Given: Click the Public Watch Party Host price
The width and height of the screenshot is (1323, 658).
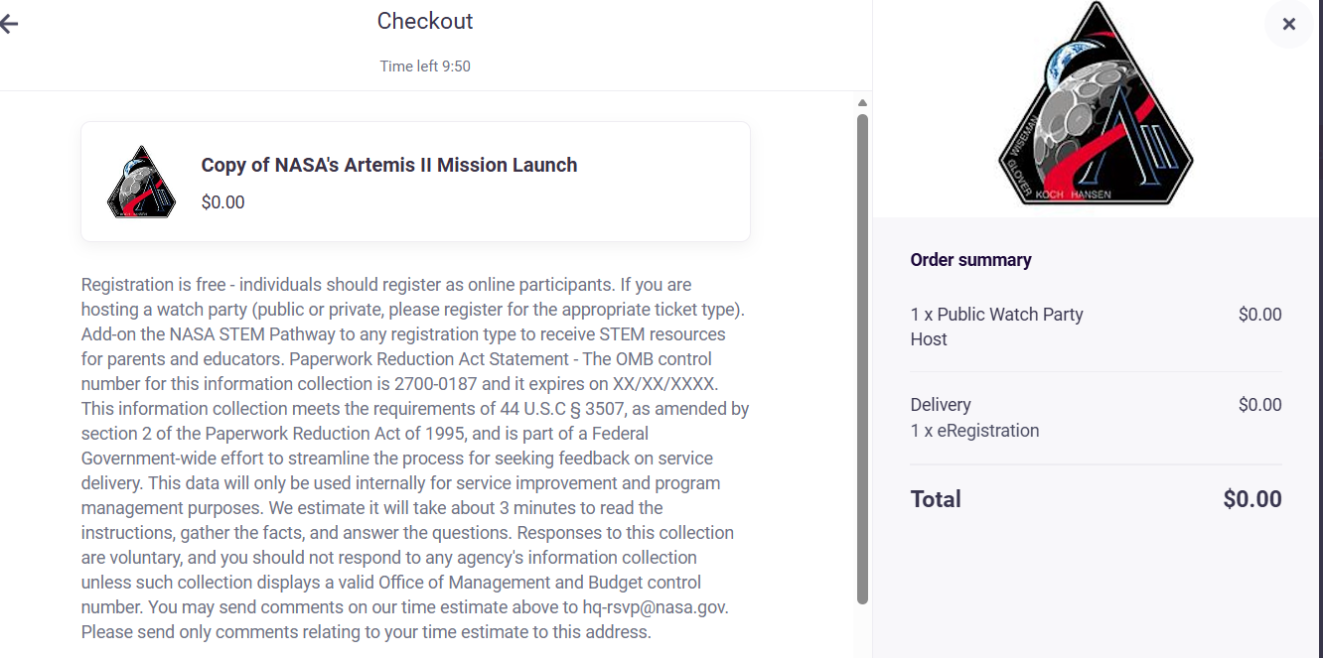Looking at the screenshot, I should (1259, 315).
